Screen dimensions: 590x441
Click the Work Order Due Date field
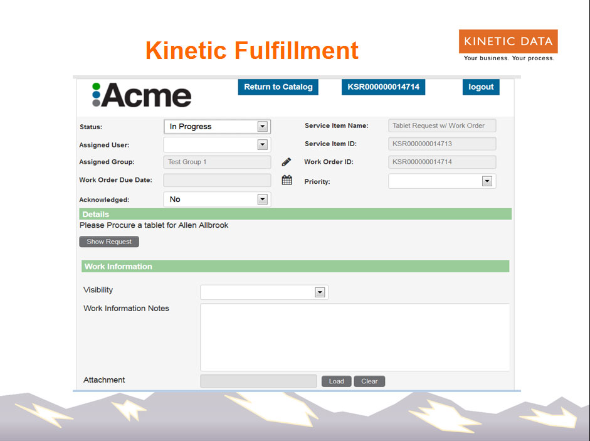[217, 180]
